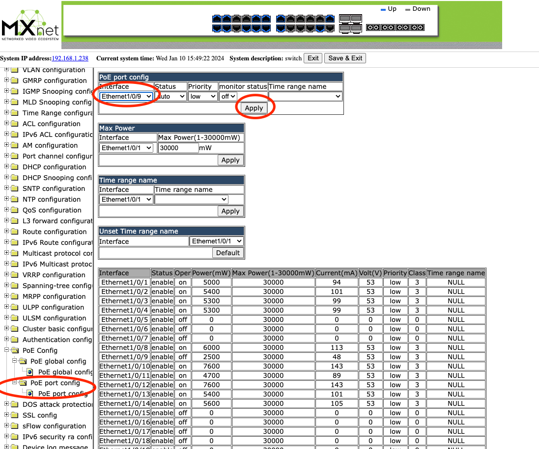Open the Max Power Interface dropdown
The height and width of the screenshot is (449, 539).
126,148
